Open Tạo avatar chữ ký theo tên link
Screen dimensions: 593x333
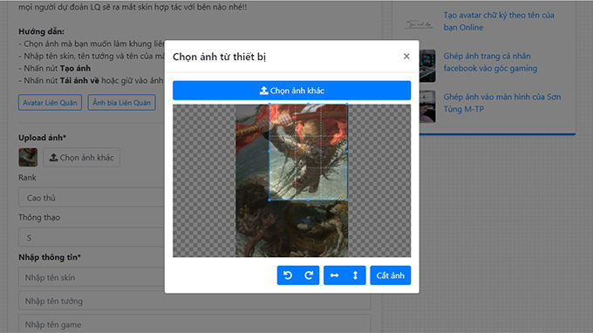point(499,21)
